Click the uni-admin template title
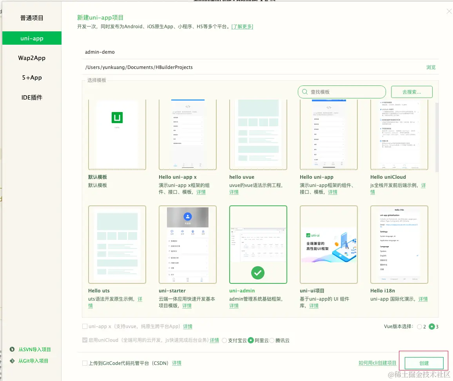 pyautogui.click(x=242, y=291)
